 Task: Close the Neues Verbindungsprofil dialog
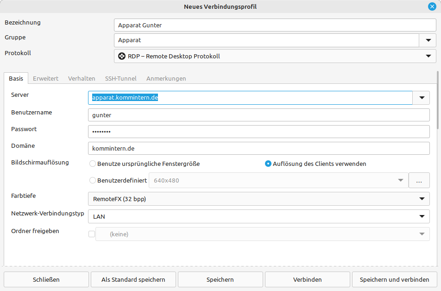point(432,6)
